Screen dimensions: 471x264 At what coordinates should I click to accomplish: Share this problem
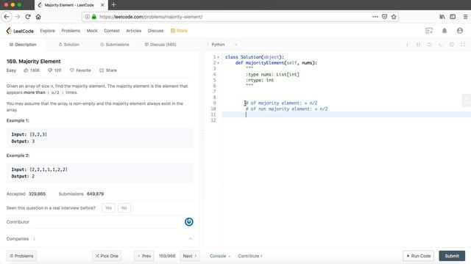pyautogui.click(x=108, y=70)
